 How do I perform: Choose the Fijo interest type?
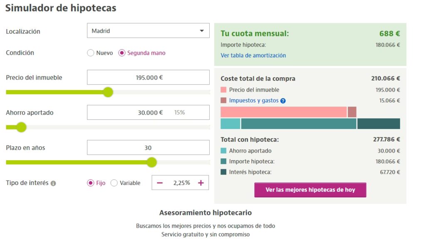click(91, 183)
